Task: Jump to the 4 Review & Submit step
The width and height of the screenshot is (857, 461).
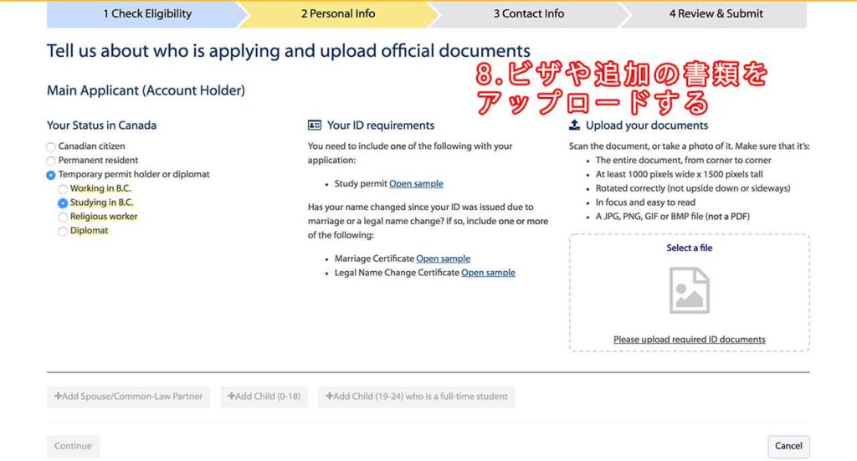Action: [x=716, y=13]
